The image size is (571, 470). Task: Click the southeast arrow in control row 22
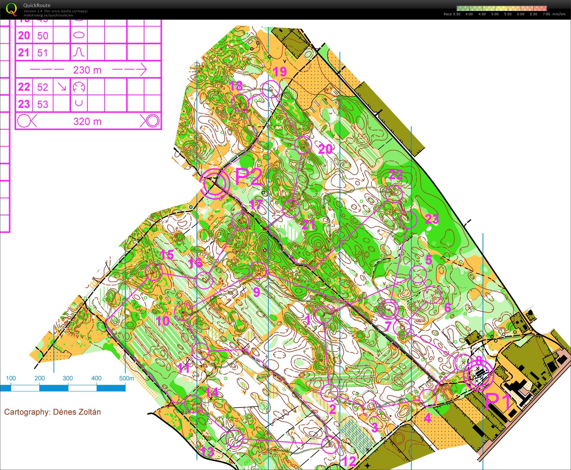coord(62,87)
